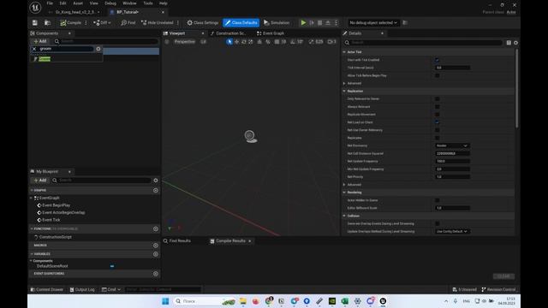Collapse the Rendering section

[344, 192]
